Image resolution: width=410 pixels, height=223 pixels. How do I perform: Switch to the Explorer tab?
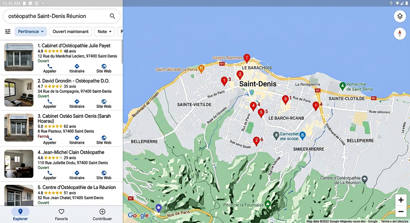[x=20, y=214]
